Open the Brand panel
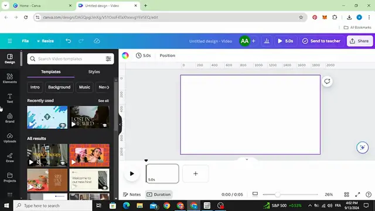The image size is (375, 211). click(10, 118)
